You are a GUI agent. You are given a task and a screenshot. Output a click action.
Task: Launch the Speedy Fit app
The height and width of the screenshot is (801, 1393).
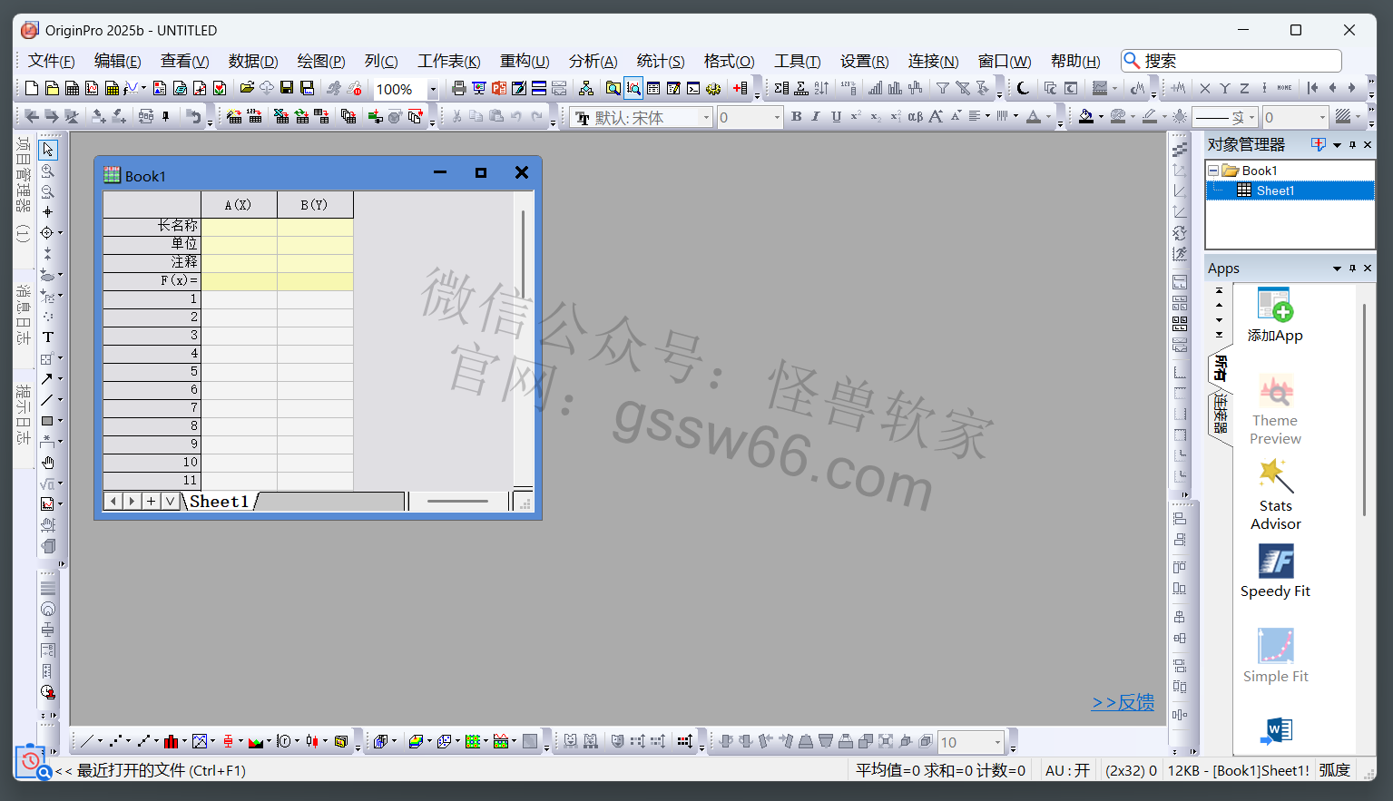[x=1275, y=571]
